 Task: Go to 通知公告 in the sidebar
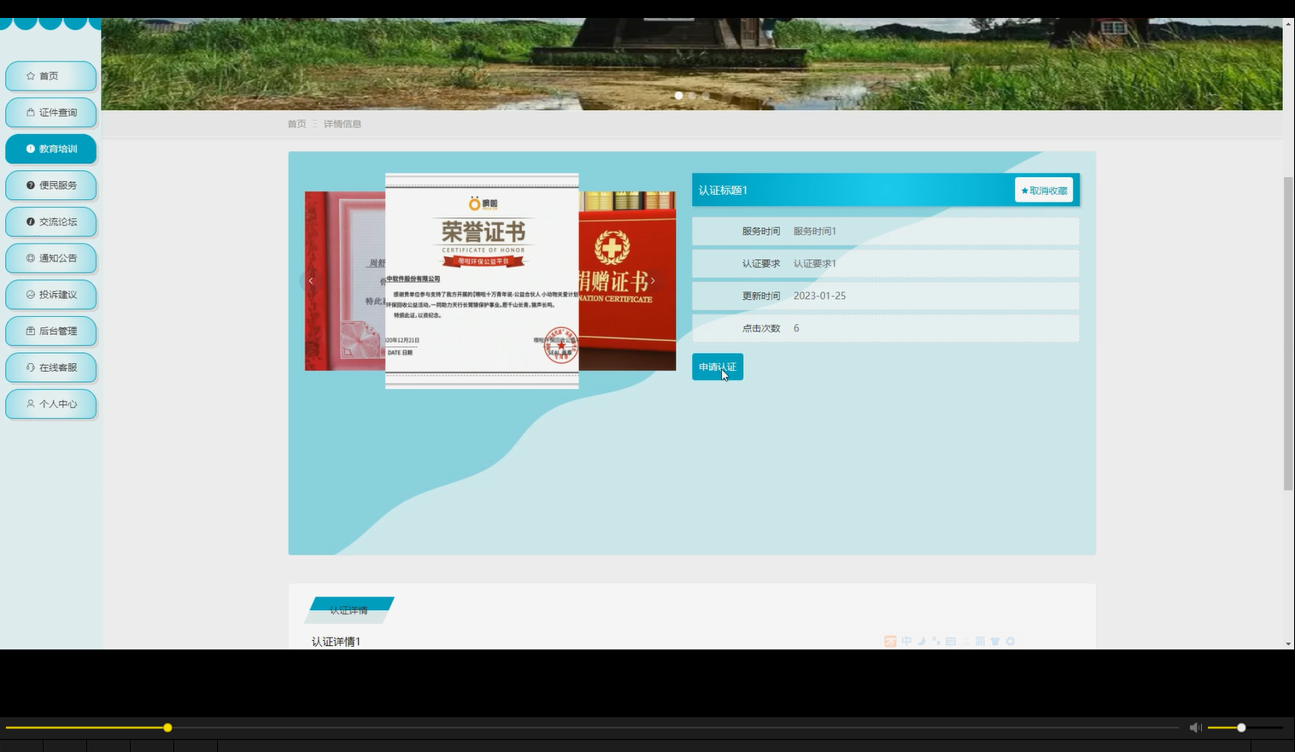[x=51, y=258]
